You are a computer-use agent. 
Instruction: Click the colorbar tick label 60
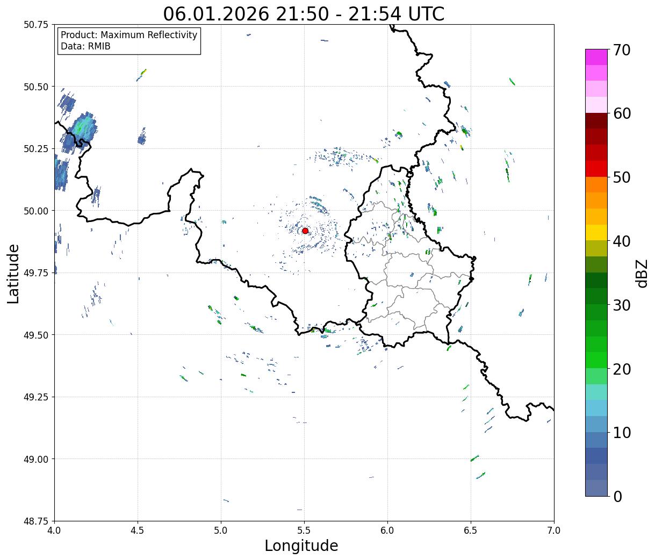622,113
